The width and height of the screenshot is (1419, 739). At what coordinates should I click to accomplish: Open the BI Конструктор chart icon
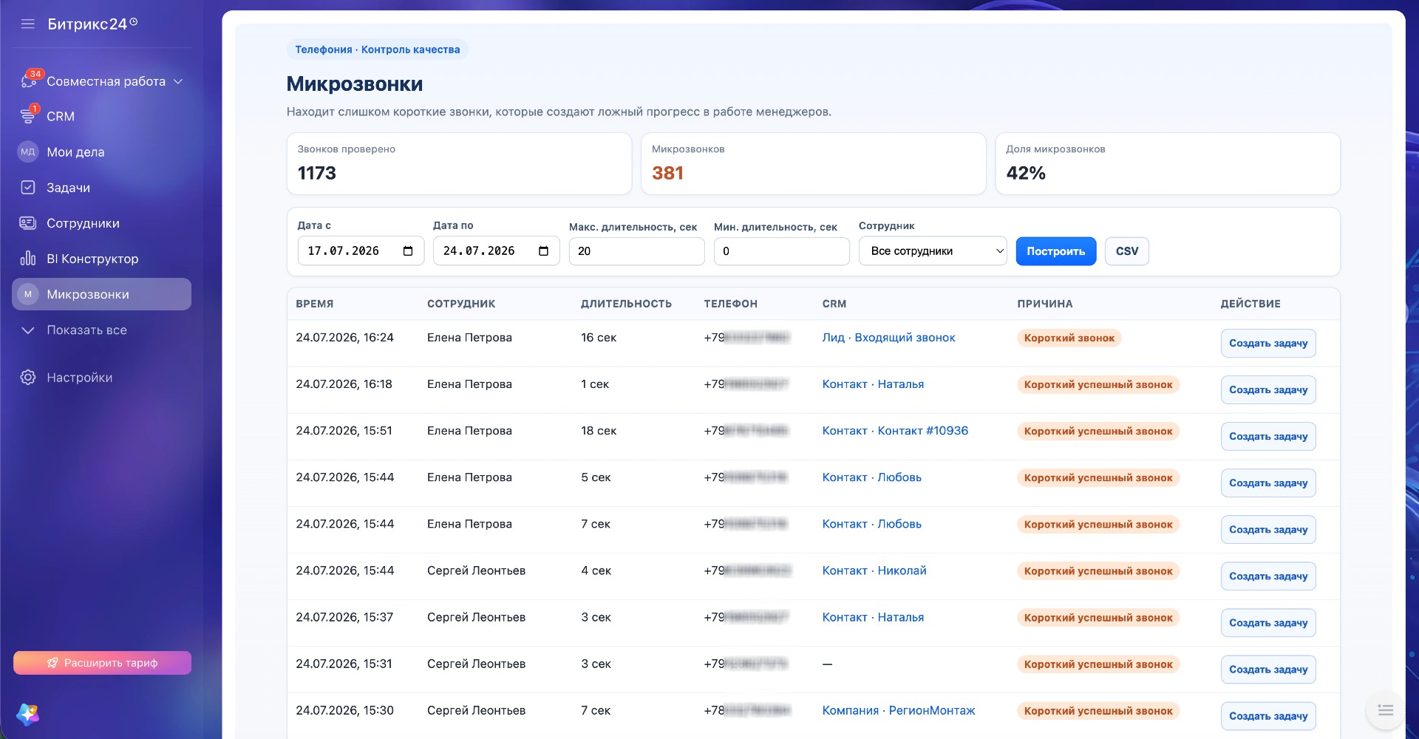tap(28, 259)
